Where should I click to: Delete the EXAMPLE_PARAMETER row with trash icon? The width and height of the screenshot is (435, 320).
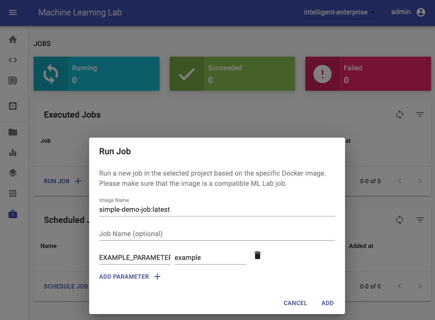(x=257, y=255)
